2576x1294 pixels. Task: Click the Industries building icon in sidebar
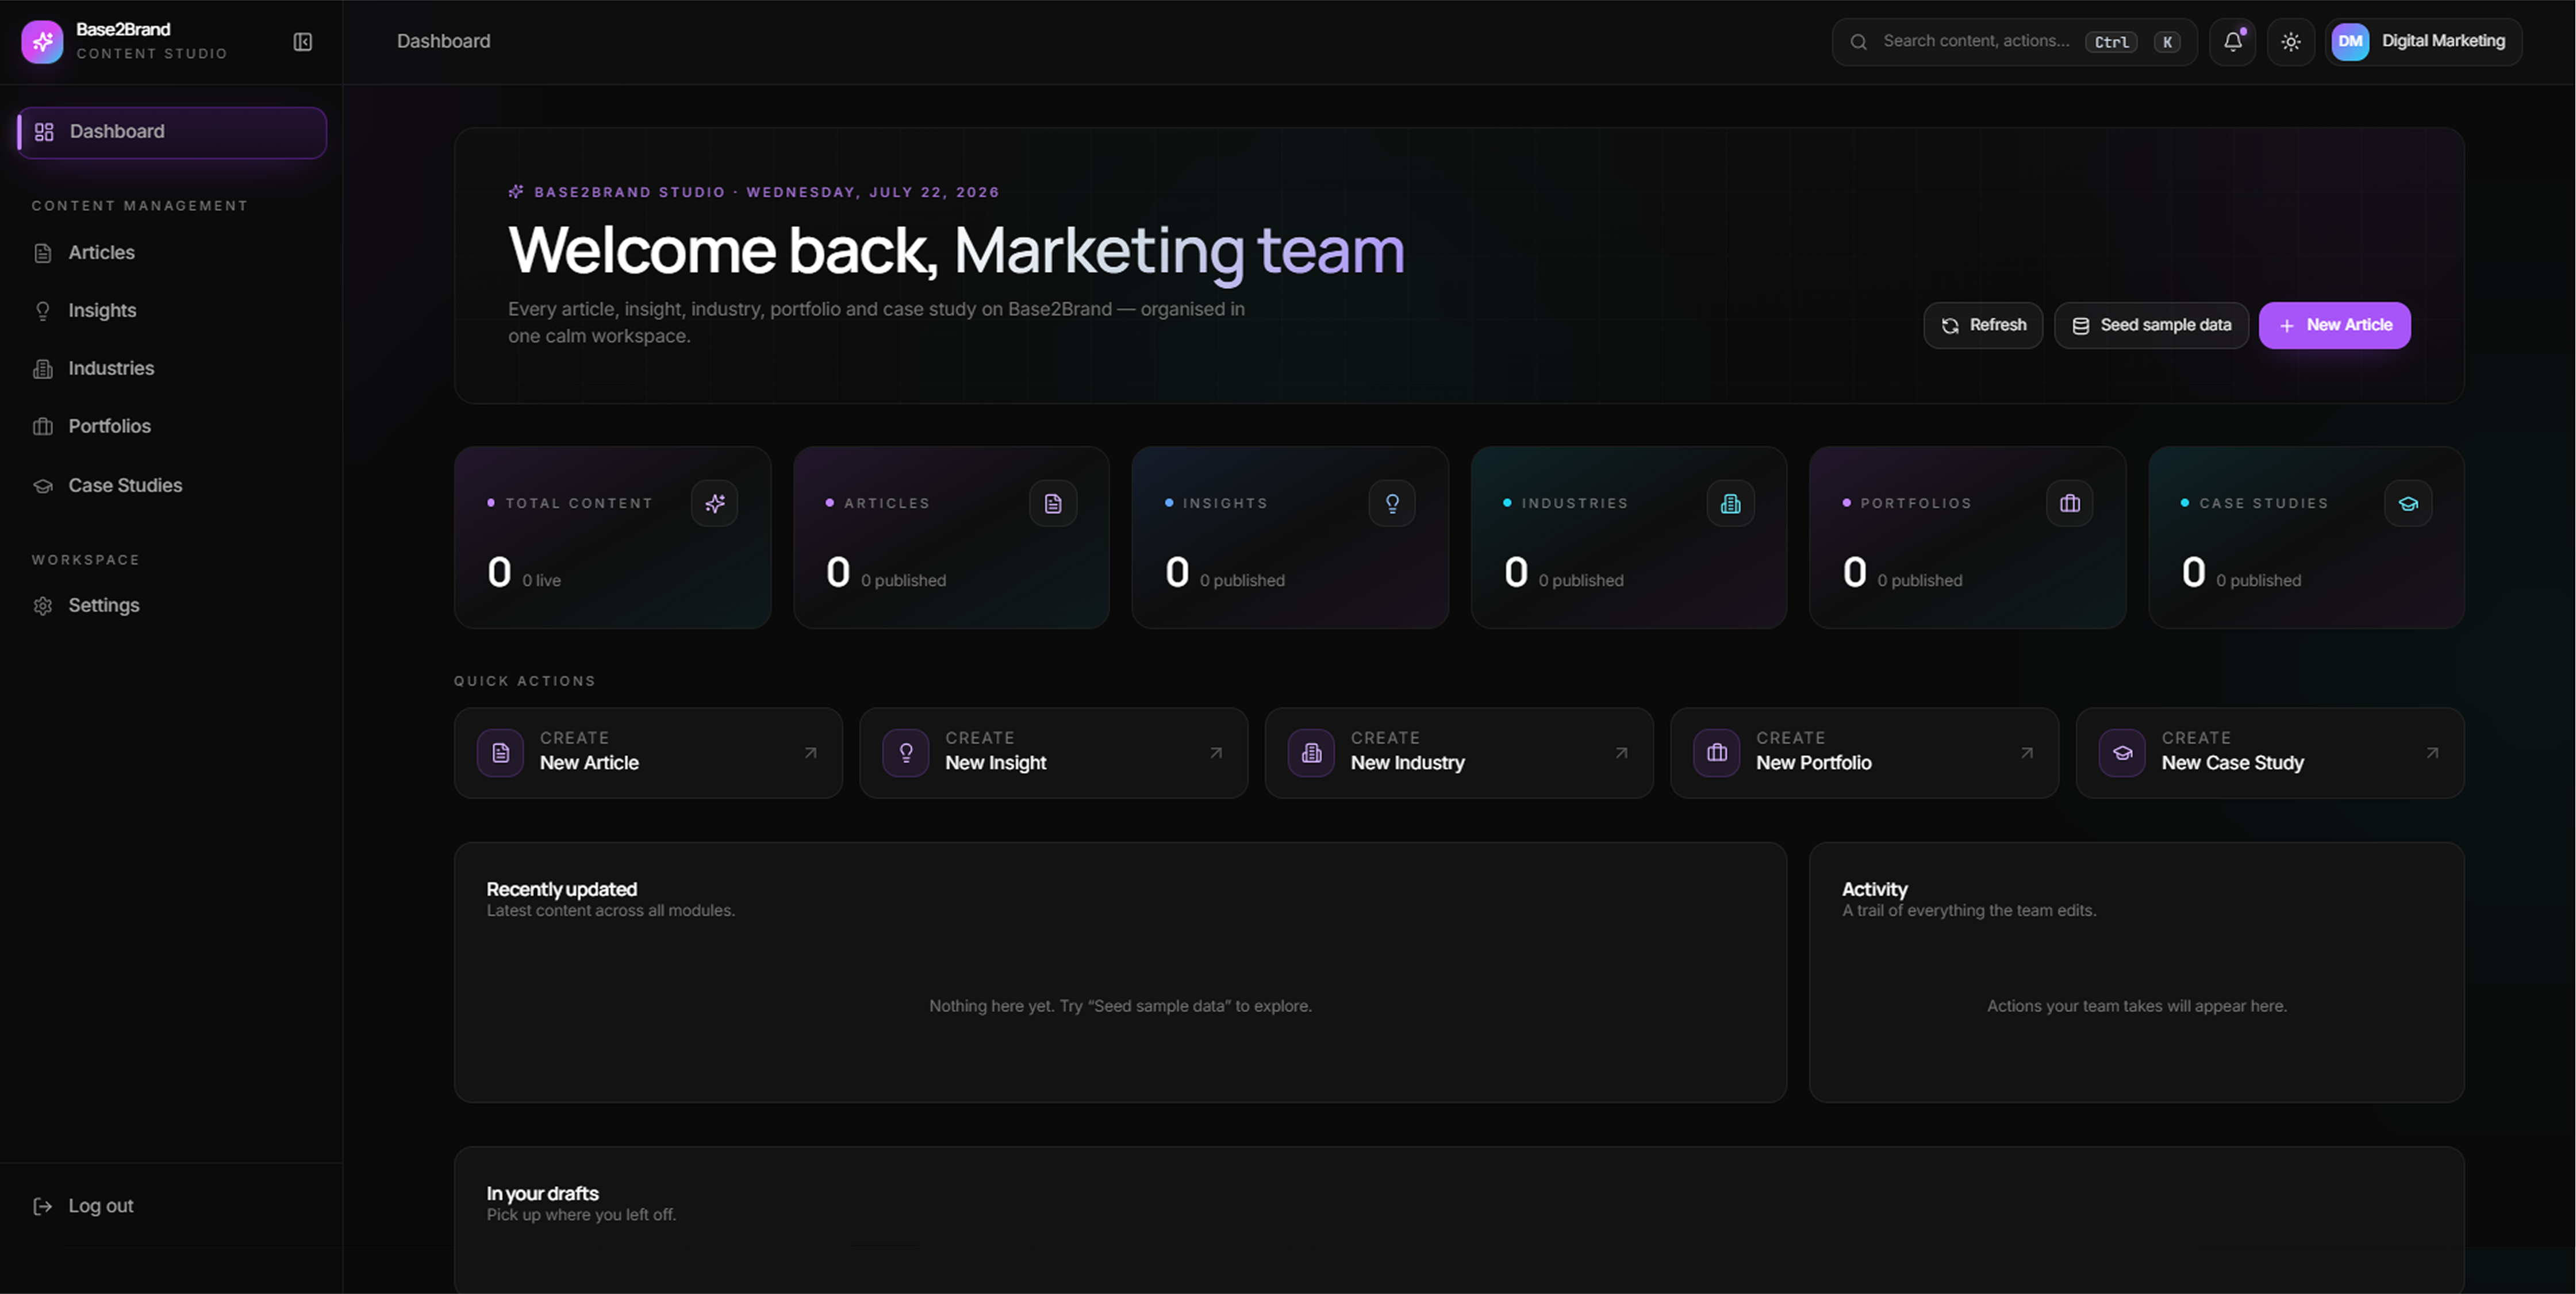(x=43, y=369)
